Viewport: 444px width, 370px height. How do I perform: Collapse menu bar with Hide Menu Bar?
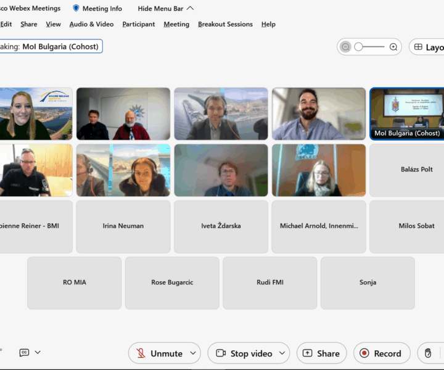165,9
